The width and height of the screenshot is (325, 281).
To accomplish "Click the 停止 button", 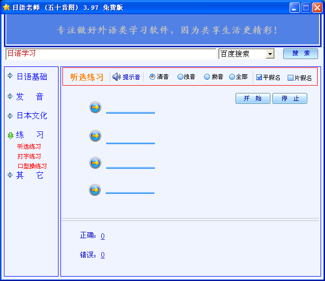I will (x=290, y=98).
